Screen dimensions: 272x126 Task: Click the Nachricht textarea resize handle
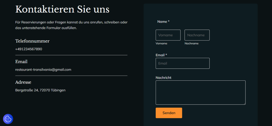pos(244,103)
